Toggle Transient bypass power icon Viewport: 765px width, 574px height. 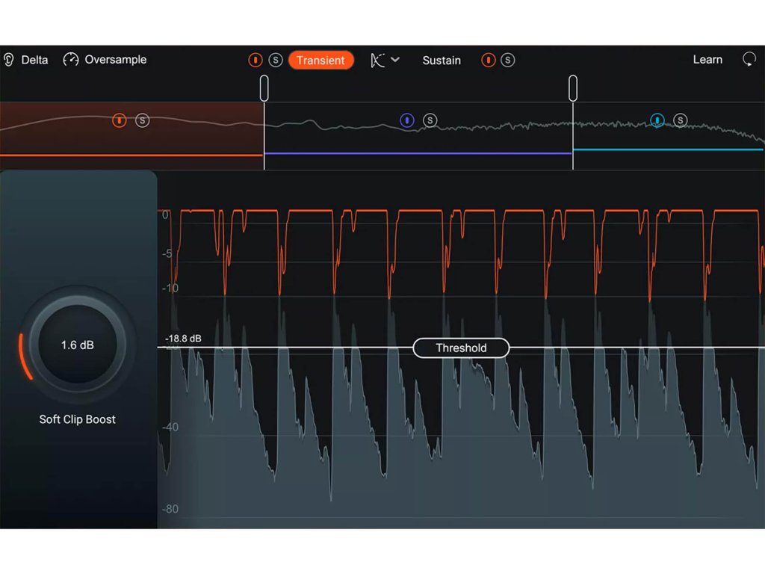point(255,60)
